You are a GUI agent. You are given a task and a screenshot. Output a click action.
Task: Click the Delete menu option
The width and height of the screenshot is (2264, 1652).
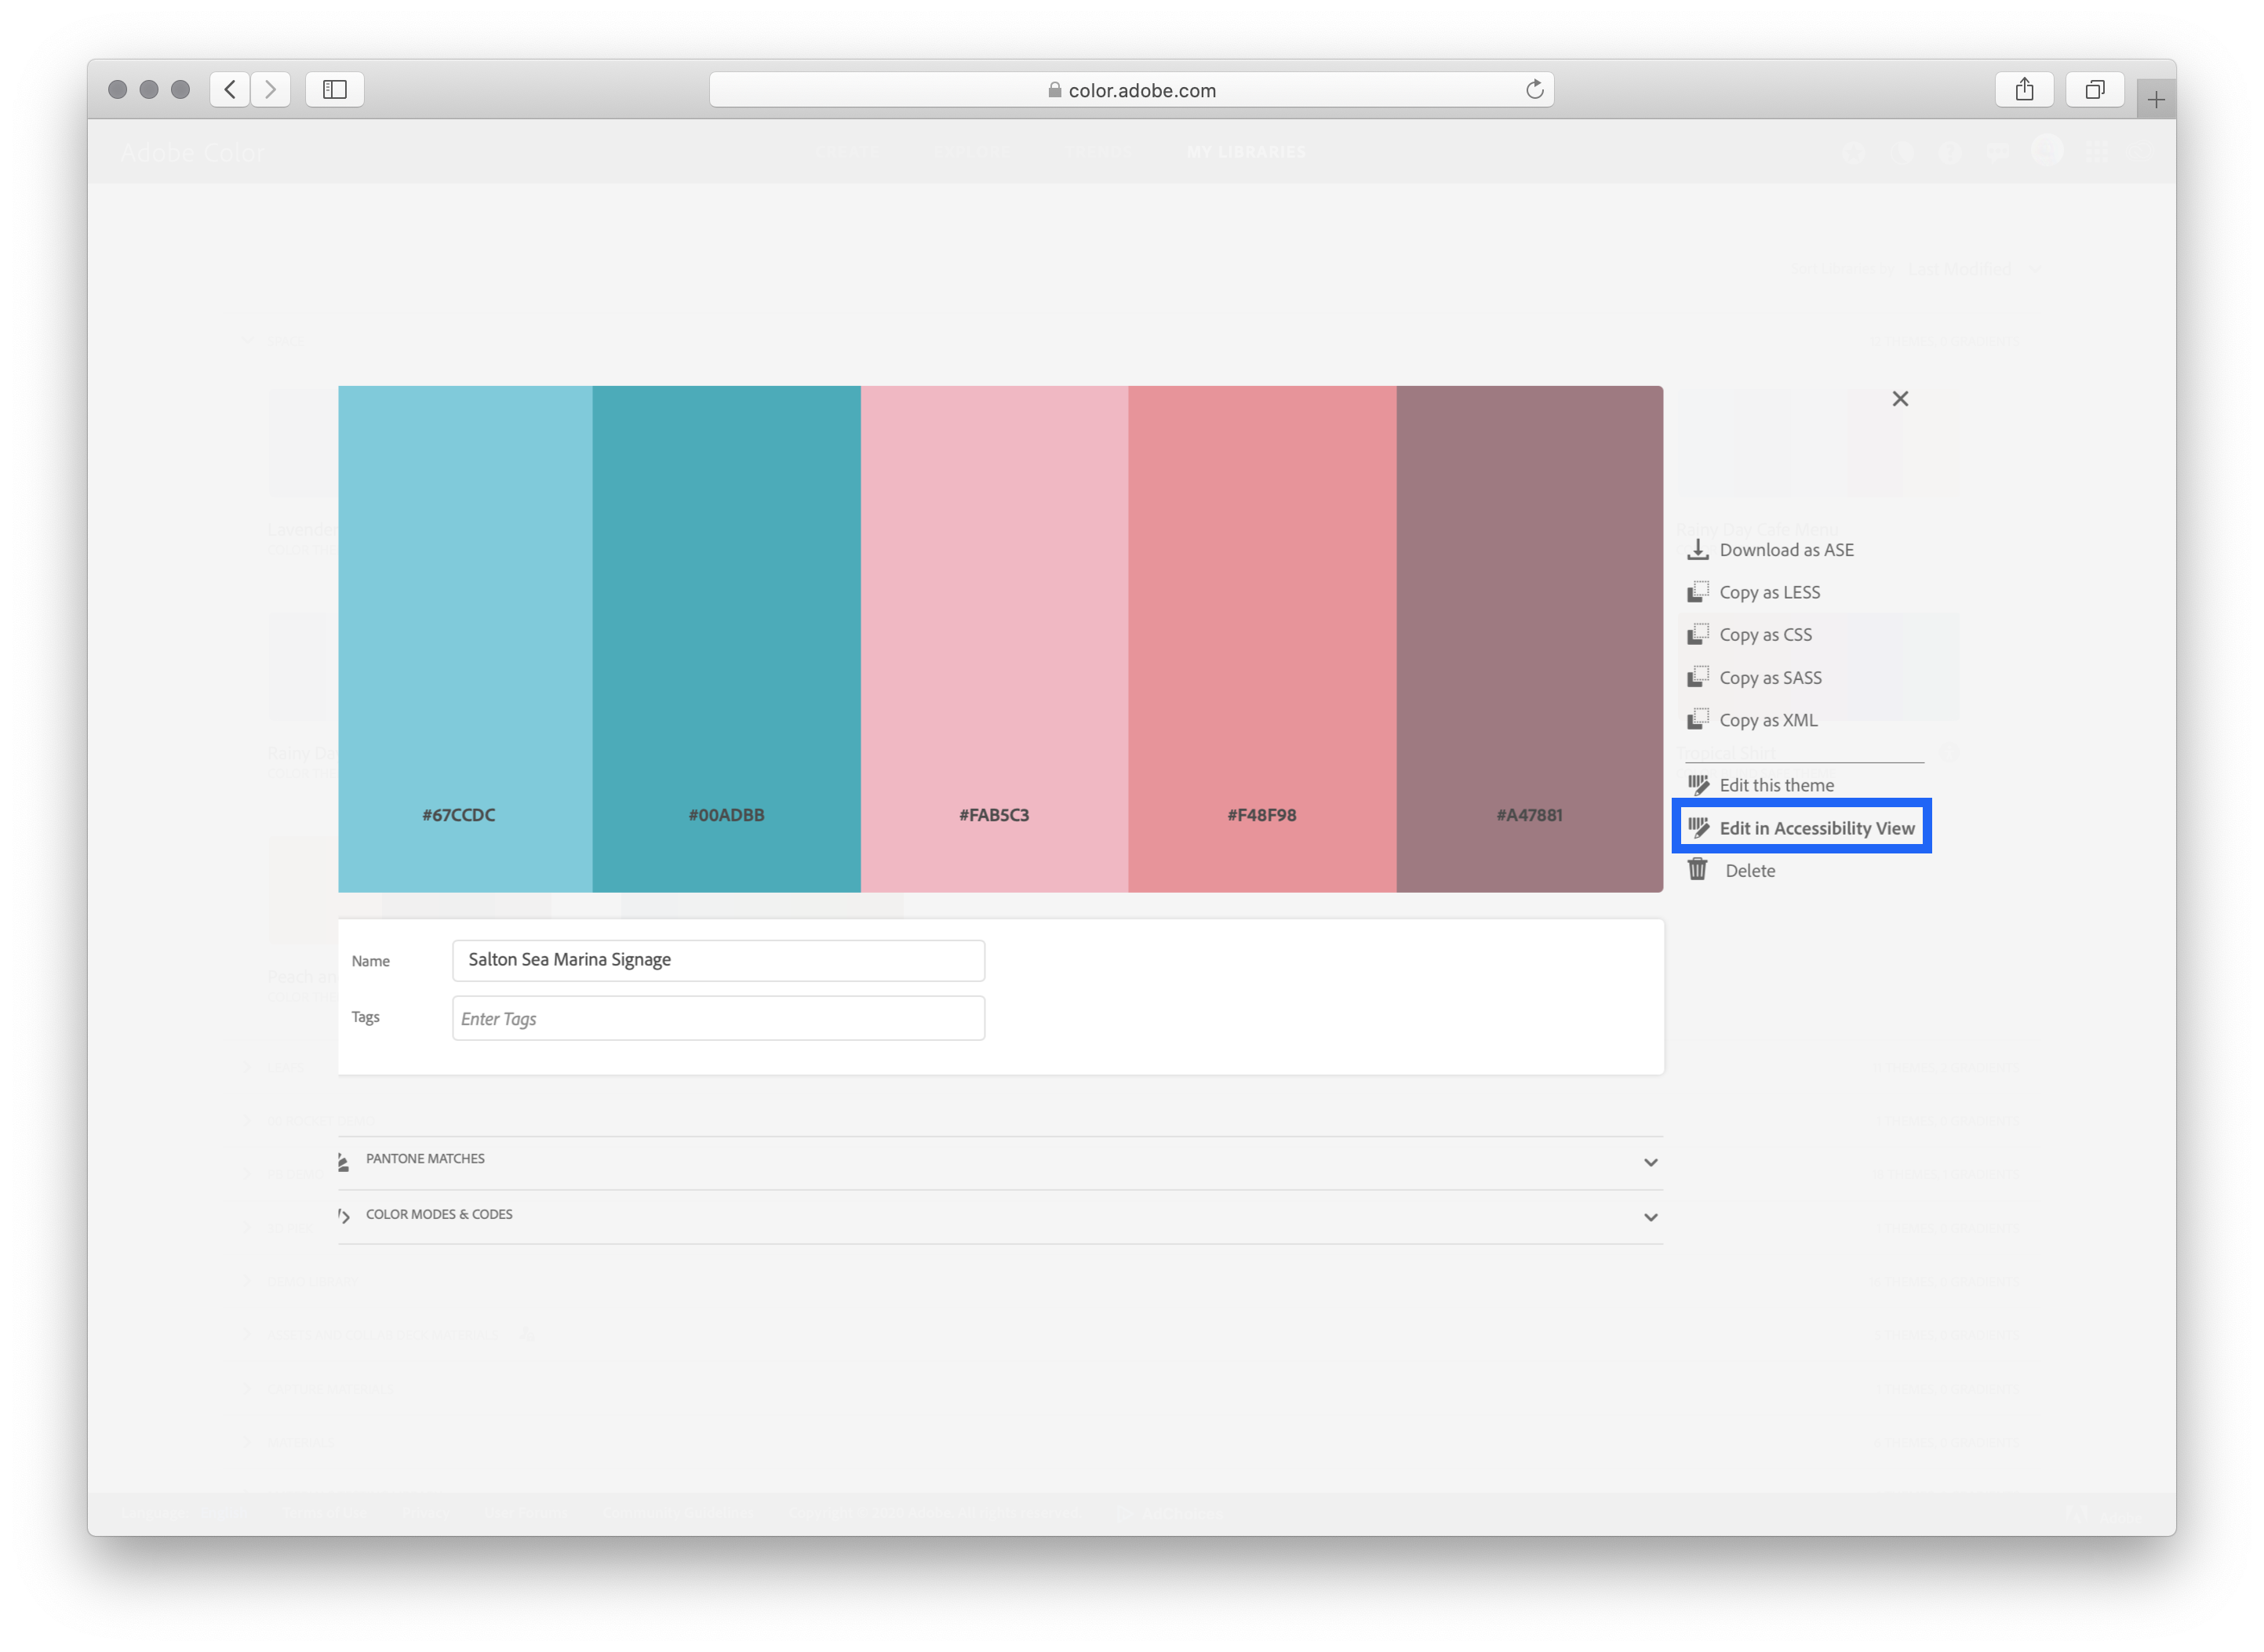tap(1747, 868)
